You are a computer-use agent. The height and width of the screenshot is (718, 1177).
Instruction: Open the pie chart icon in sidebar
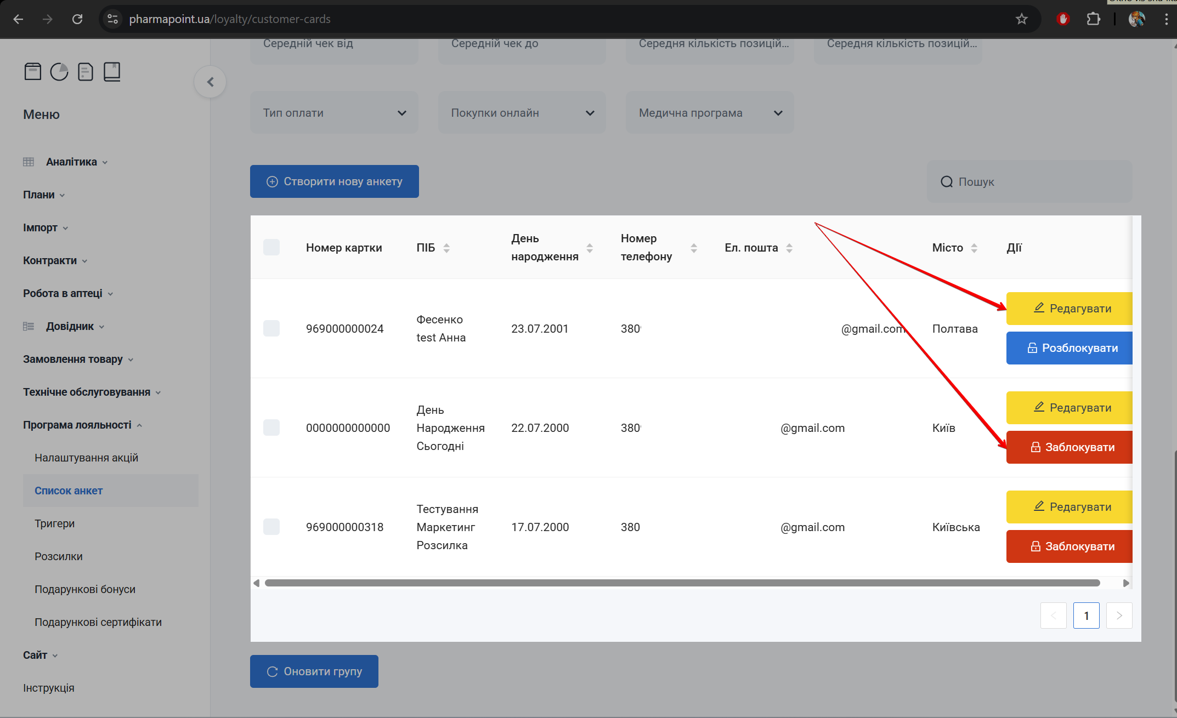[x=59, y=72]
